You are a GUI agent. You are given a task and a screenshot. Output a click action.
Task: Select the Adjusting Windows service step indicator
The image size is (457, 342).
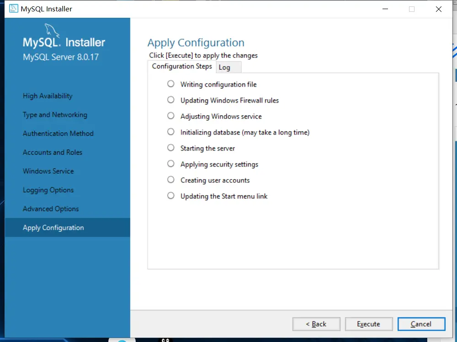(171, 116)
